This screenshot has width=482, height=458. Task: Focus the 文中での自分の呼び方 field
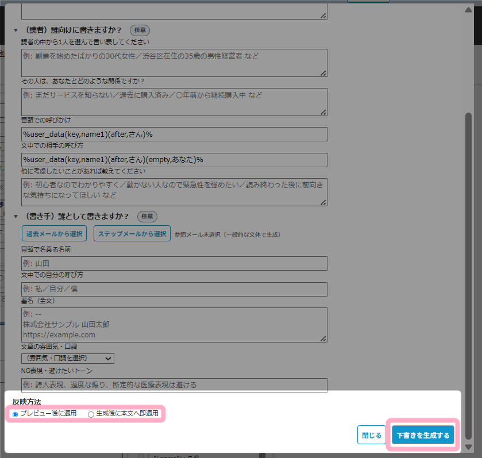click(173, 289)
